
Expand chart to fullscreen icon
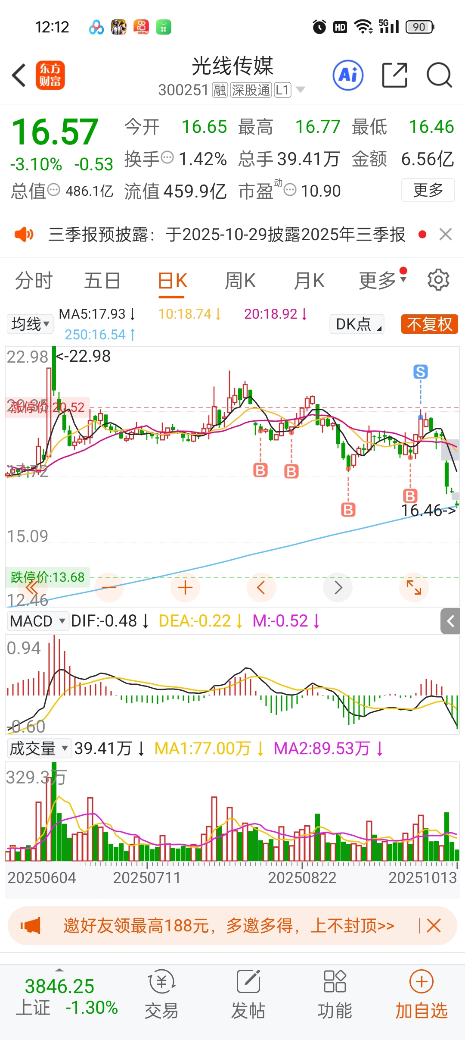[414, 587]
